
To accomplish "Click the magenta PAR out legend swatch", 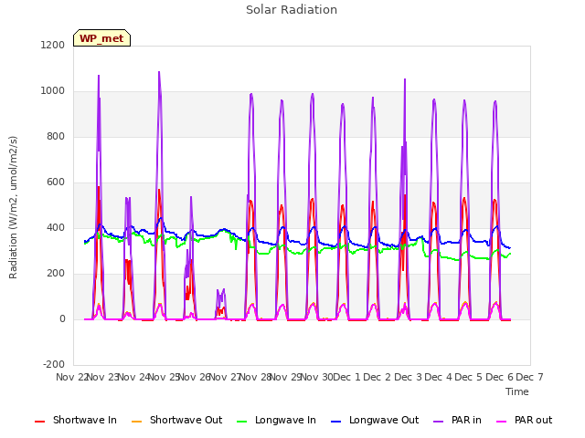I will coord(502,422).
